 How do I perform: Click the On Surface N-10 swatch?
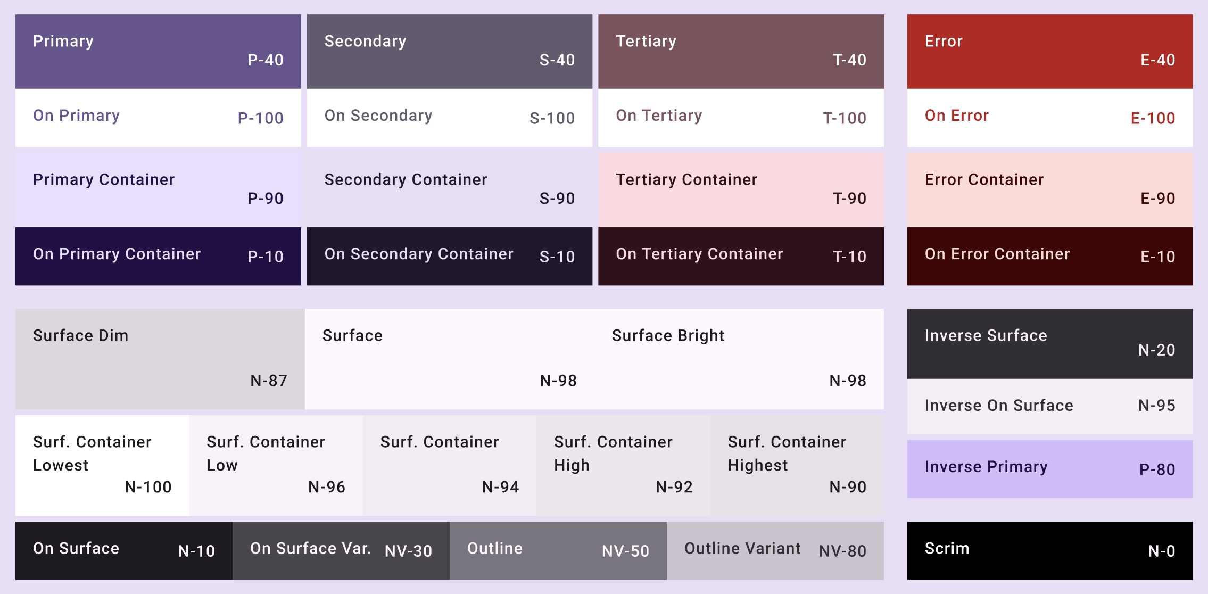(x=123, y=550)
